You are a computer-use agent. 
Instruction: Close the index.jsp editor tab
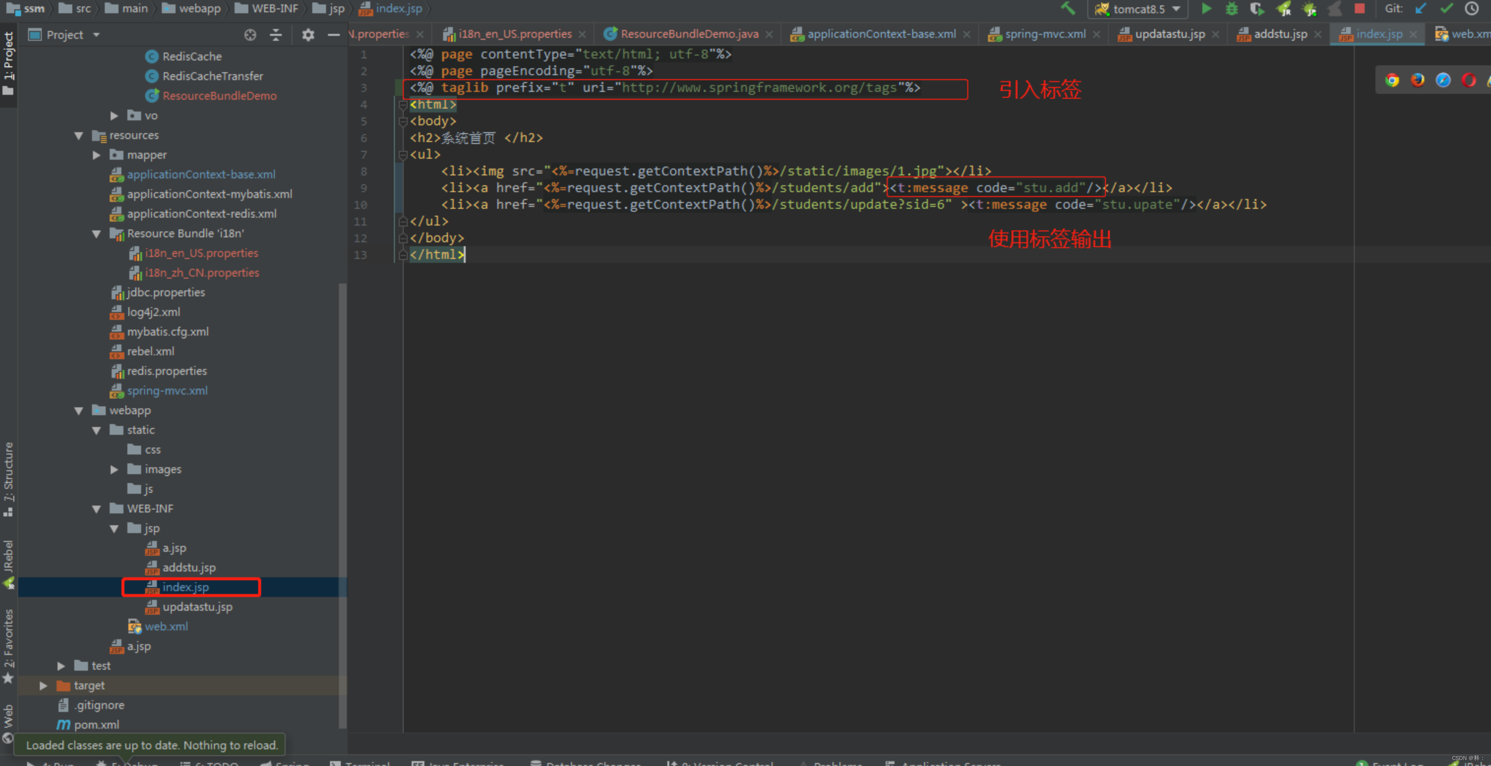pos(1413,35)
